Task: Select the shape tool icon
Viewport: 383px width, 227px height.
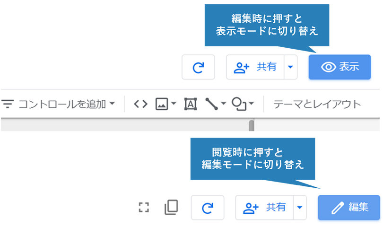Action: coord(239,104)
